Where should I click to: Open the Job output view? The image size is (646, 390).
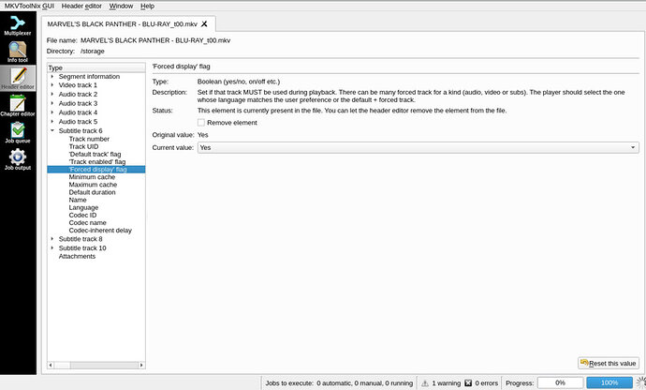tap(18, 159)
